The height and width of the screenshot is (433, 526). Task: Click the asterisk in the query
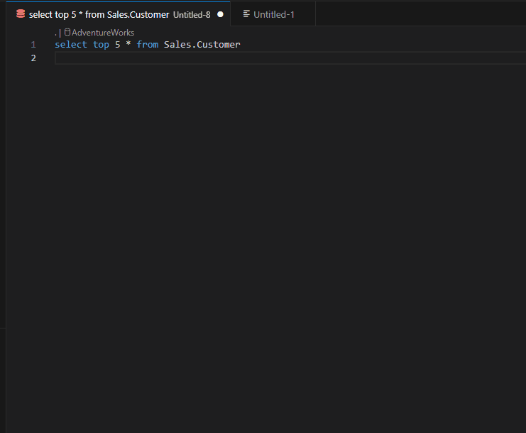(128, 44)
